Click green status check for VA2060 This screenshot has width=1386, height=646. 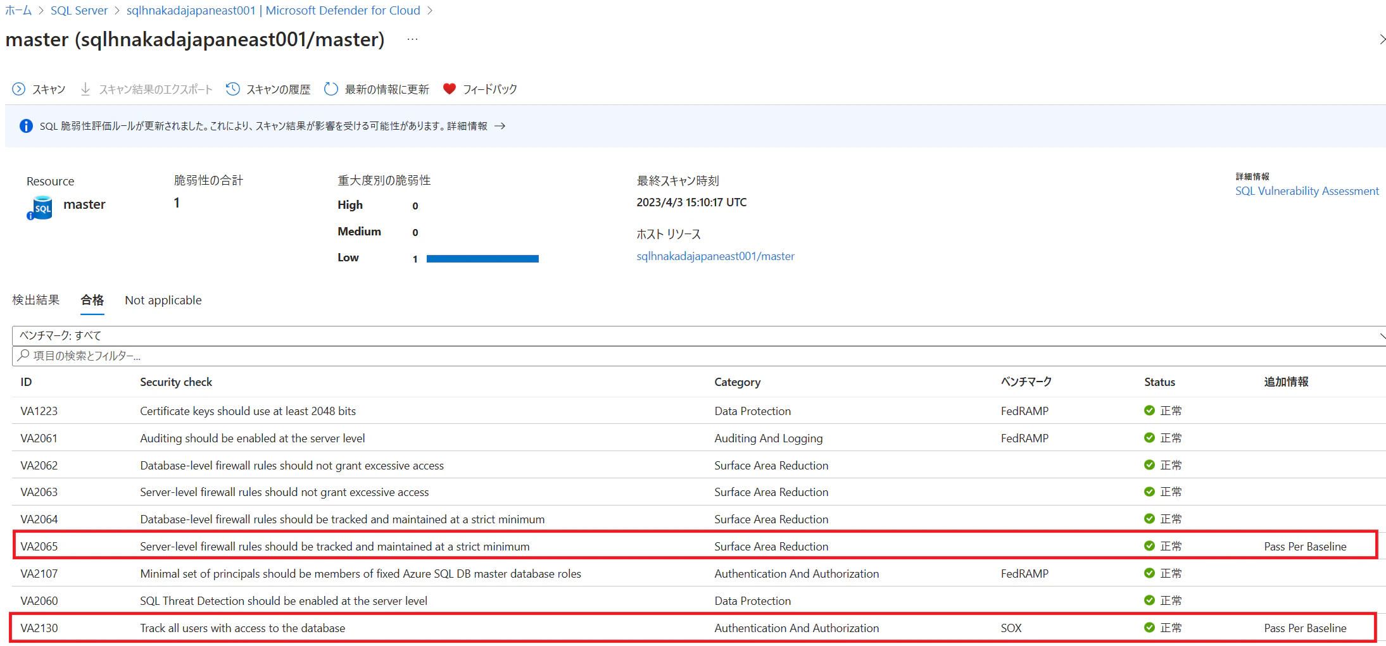pos(1149,600)
